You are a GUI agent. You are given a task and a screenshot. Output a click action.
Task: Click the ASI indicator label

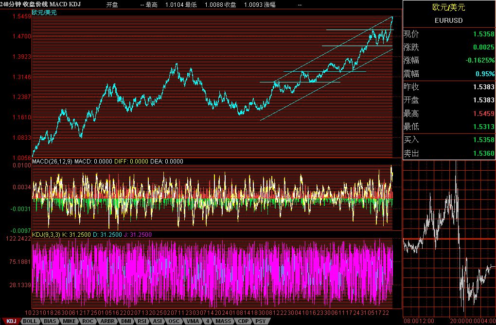point(157,321)
